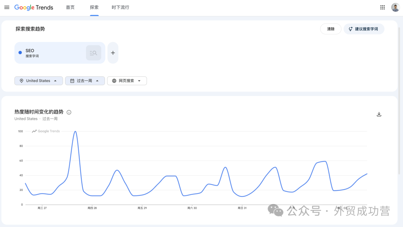Open the 网页搜索 search type dropdown
Viewport: 403px width, 227px height.
(127, 81)
